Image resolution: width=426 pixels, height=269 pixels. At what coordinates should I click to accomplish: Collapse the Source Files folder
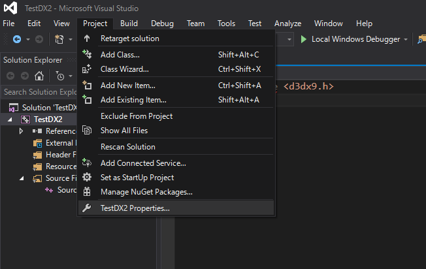(x=22, y=178)
